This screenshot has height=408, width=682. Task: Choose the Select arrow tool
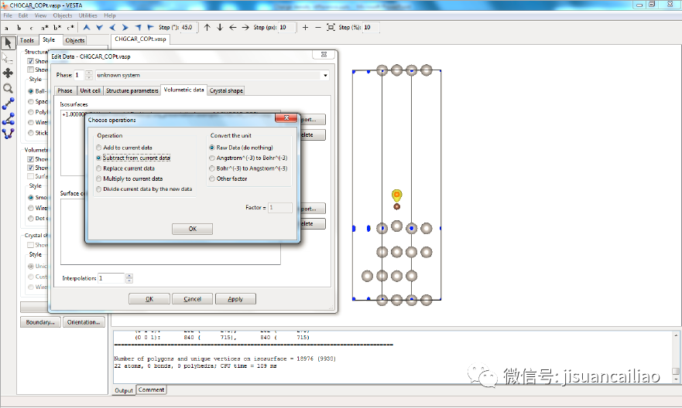click(x=9, y=42)
